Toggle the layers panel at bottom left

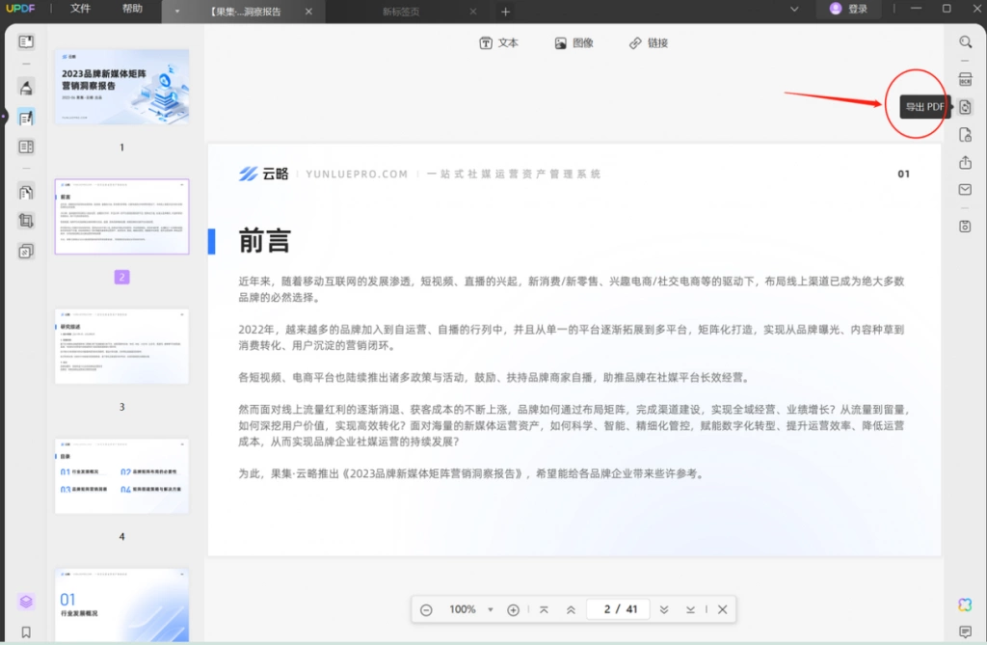(26, 602)
